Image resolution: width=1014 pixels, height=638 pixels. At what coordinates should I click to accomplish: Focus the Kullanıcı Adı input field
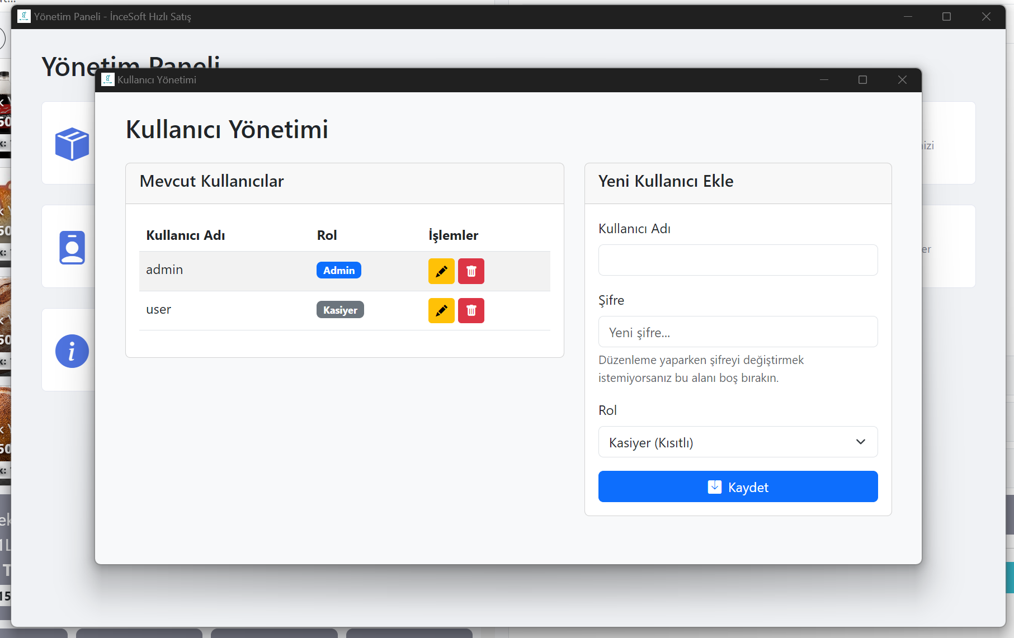[737, 260]
